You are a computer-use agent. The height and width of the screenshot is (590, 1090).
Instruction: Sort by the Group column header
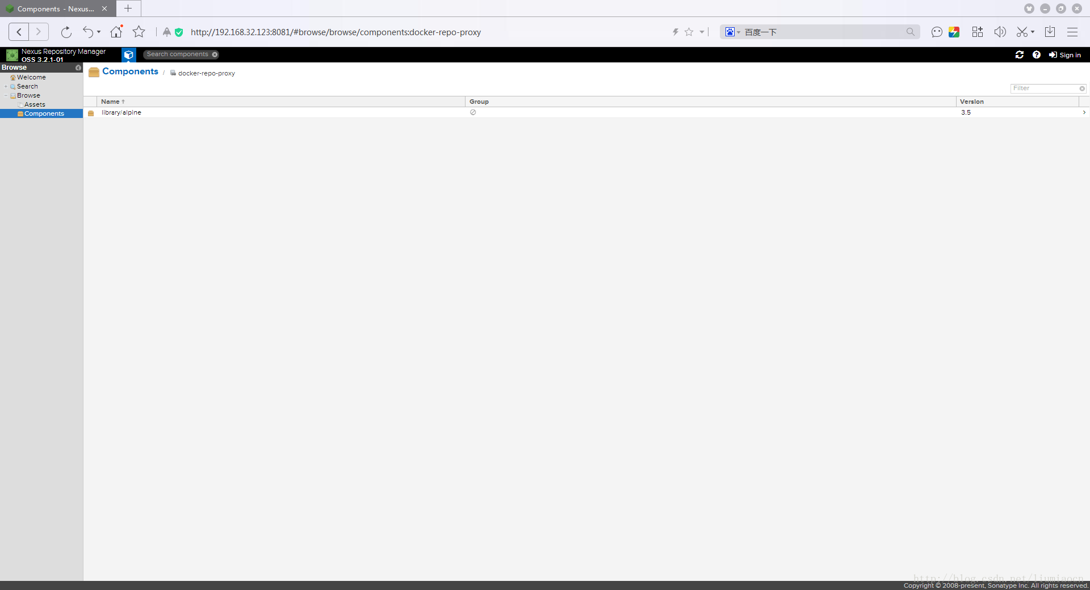point(711,102)
